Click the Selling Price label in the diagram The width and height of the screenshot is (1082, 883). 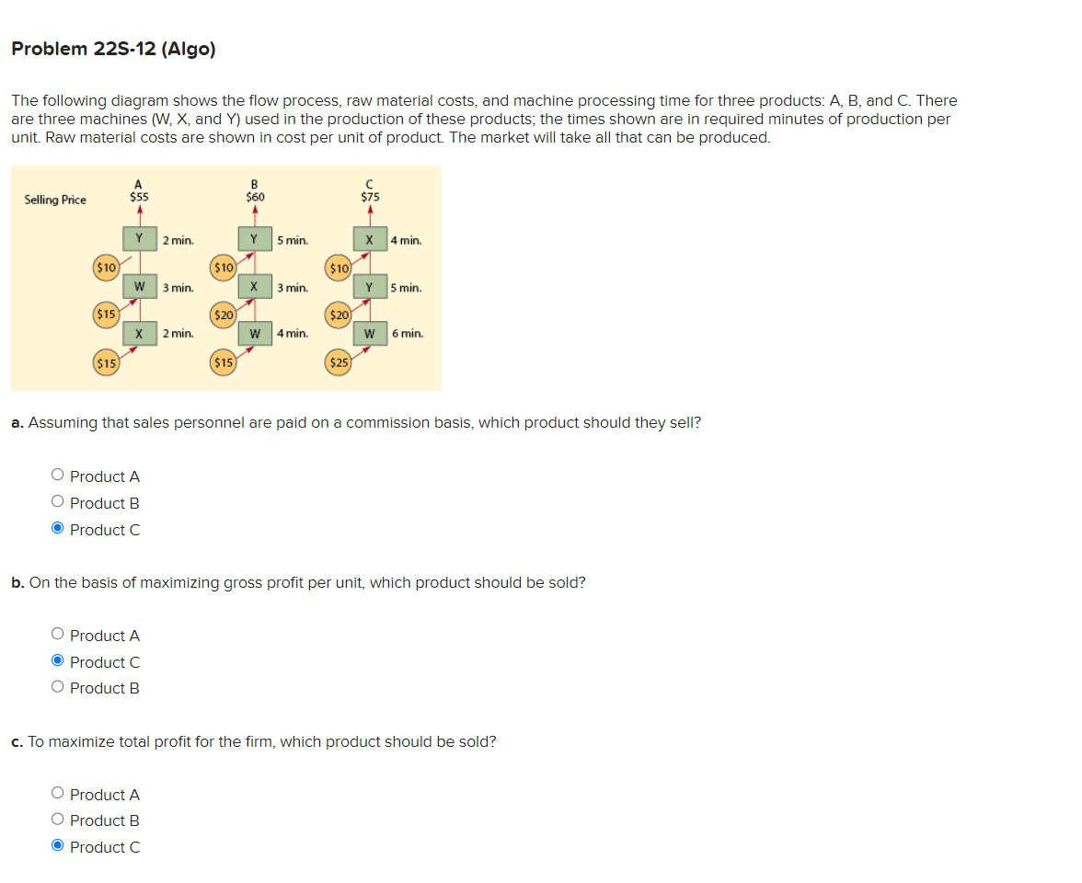57,199
